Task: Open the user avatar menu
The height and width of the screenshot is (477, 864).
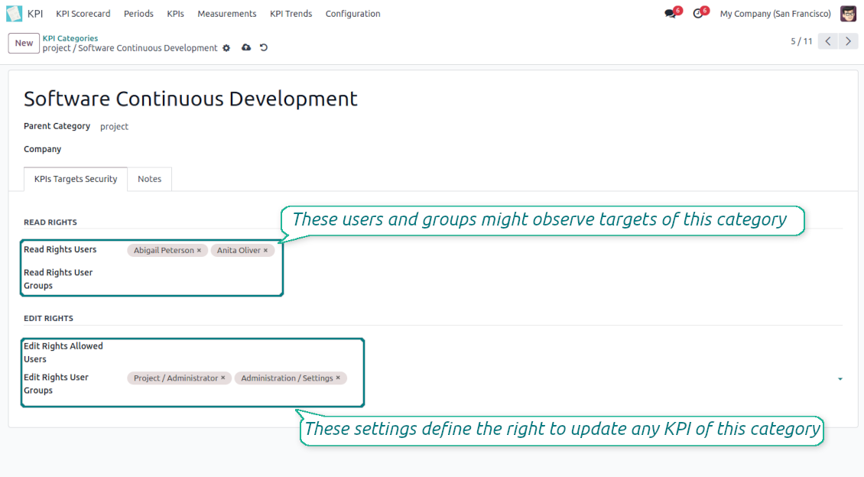Action: [848, 13]
